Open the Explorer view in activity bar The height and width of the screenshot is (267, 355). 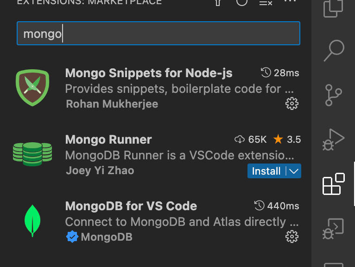click(x=333, y=8)
